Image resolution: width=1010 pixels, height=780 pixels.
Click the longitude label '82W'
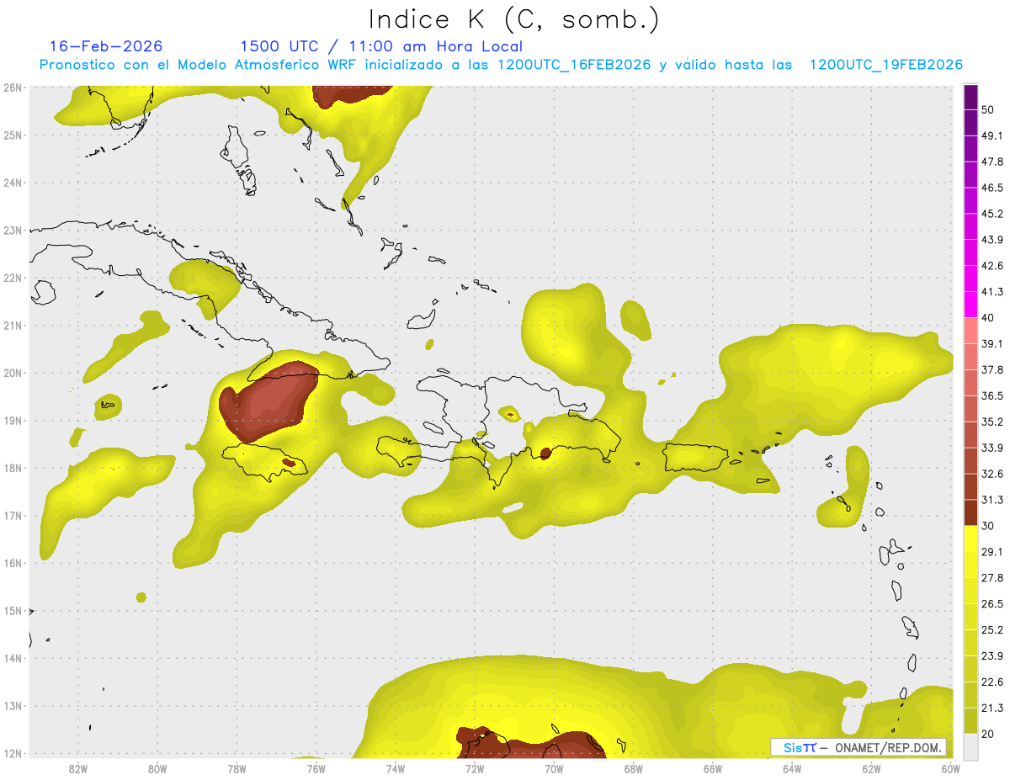tap(77, 770)
